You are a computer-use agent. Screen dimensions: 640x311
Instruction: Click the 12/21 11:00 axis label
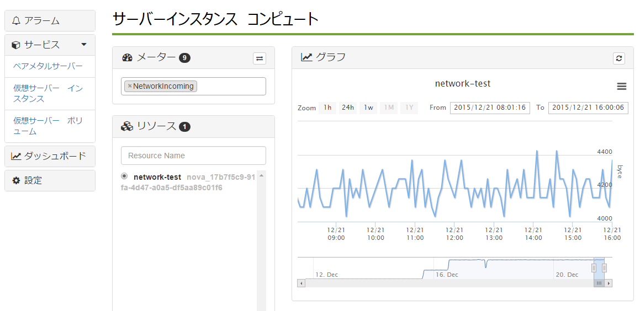[415, 234]
